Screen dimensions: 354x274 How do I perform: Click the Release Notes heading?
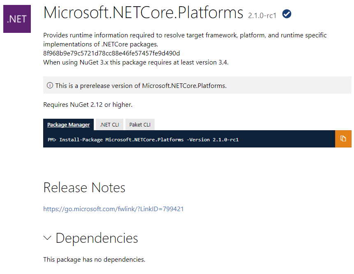[x=84, y=187]
